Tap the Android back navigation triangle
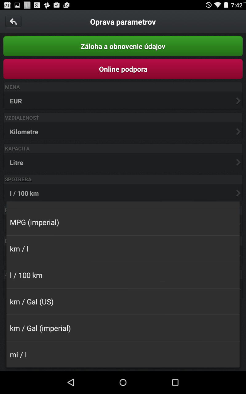Image resolution: width=246 pixels, height=394 pixels. [71, 382]
